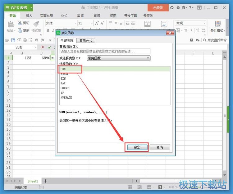This screenshot has height=194, width=233.
Task: Open the Name Box dropdown showing SUM
Action: (35, 47)
